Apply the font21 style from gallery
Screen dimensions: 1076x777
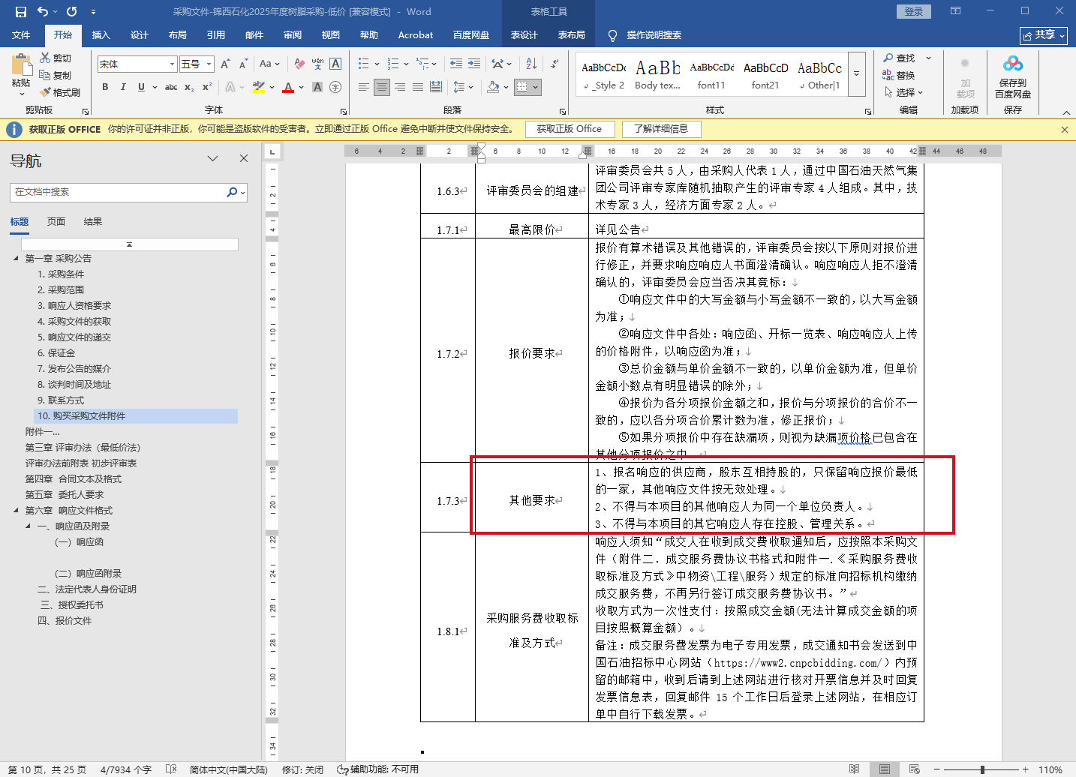[765, 75]
